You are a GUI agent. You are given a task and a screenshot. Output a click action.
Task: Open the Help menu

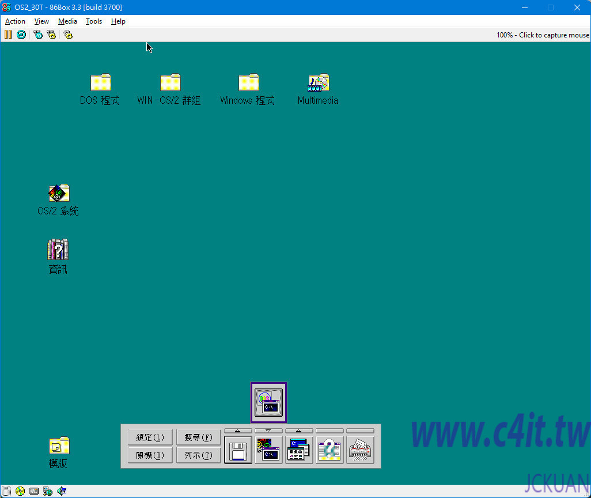coord(118,21)
